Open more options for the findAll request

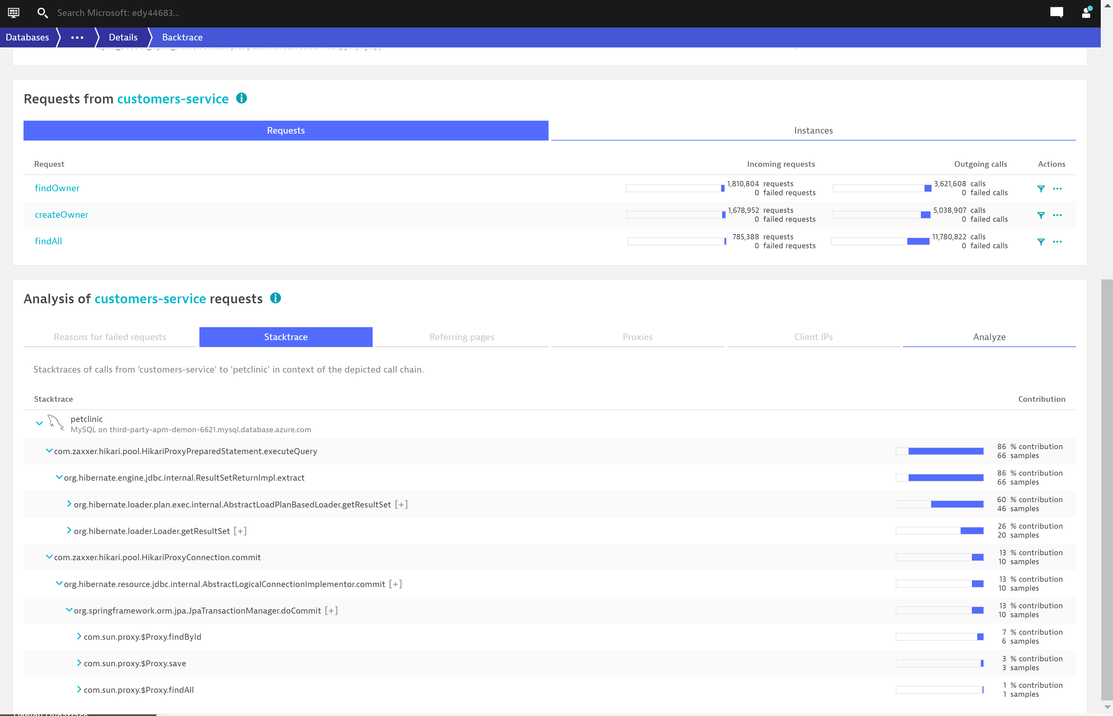[x=1058, y=241]
